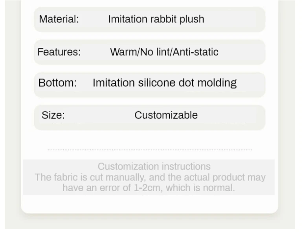
Task: Click the Customizable size value
Action: [x=166, y=115]
